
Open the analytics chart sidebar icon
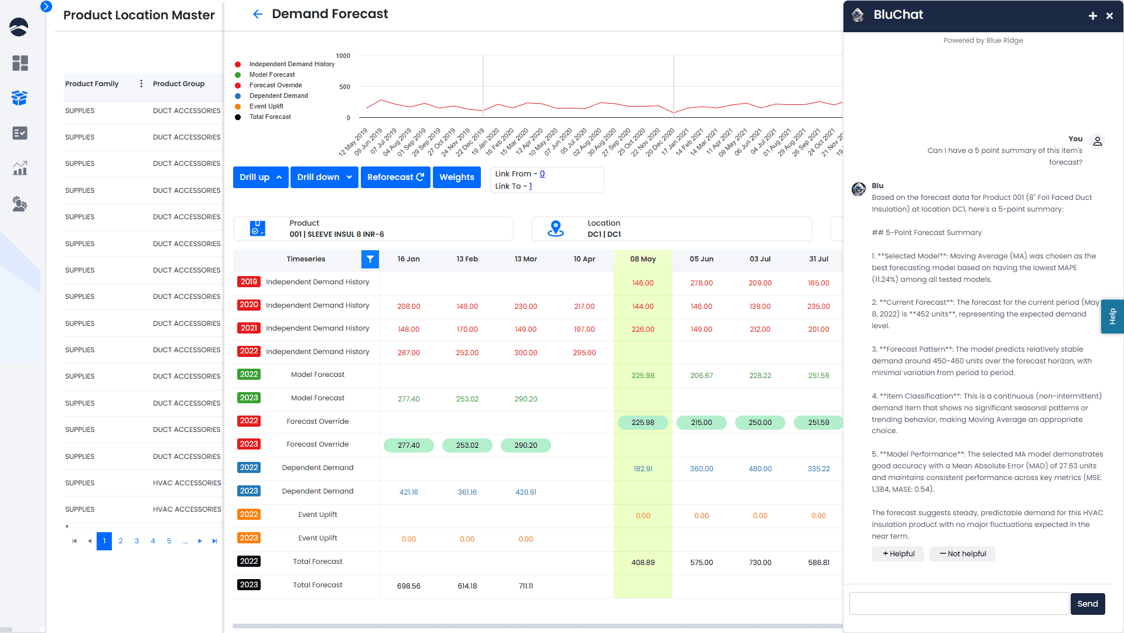tap(20, 169)
